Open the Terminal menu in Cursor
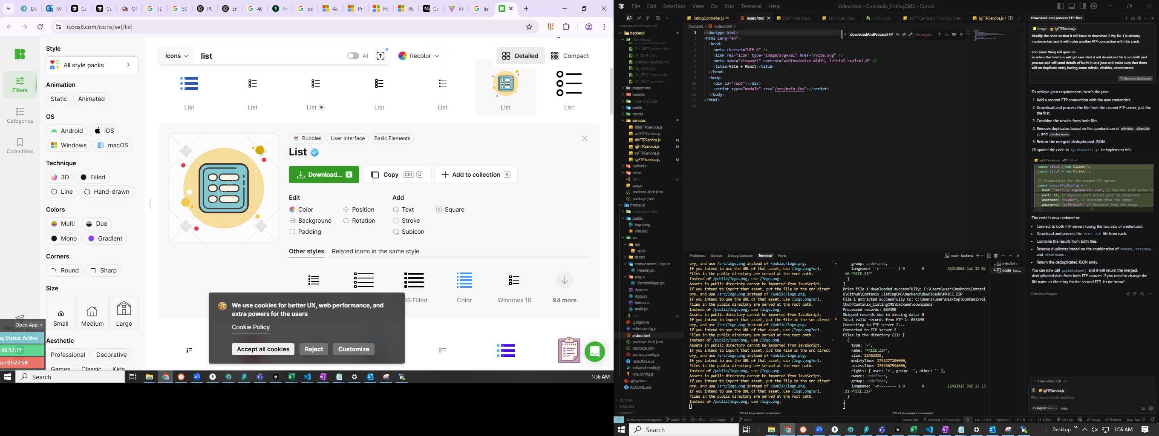This screenshot has width=1159, height=436. click(751, 6)
